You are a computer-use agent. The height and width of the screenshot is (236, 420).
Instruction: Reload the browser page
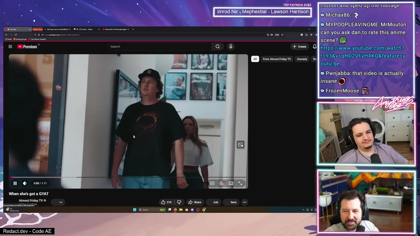click(x=15, y=35)
